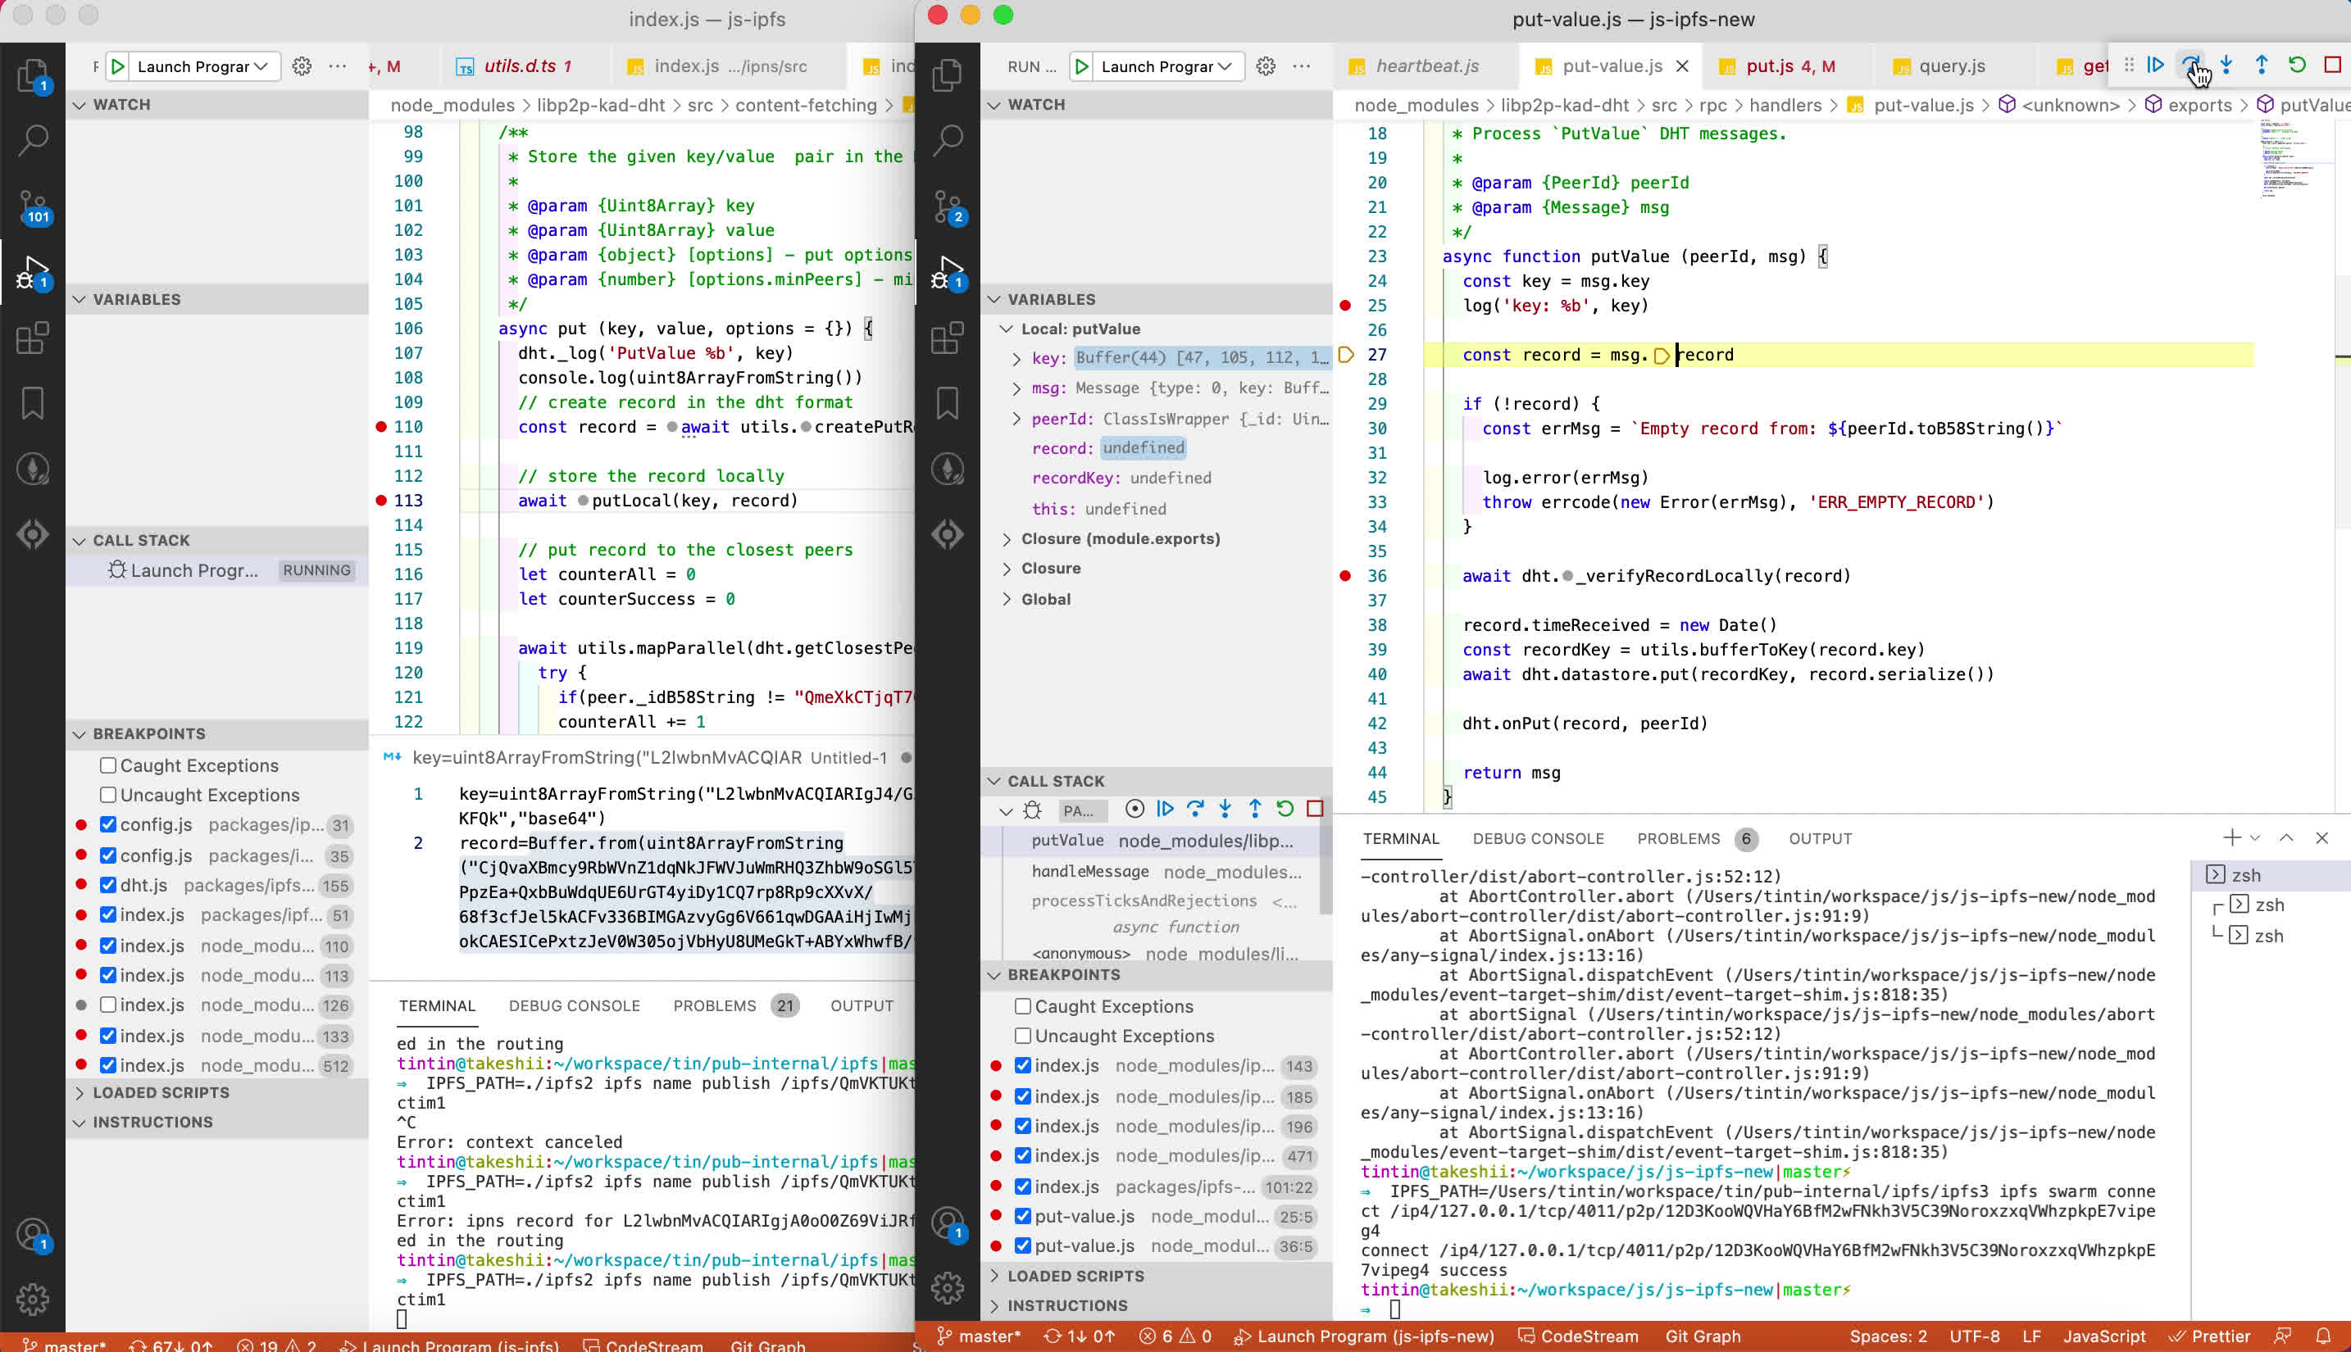Open Debug Console tab in js-ipfs-new panel
2351x1352 pixels.
1537,838
